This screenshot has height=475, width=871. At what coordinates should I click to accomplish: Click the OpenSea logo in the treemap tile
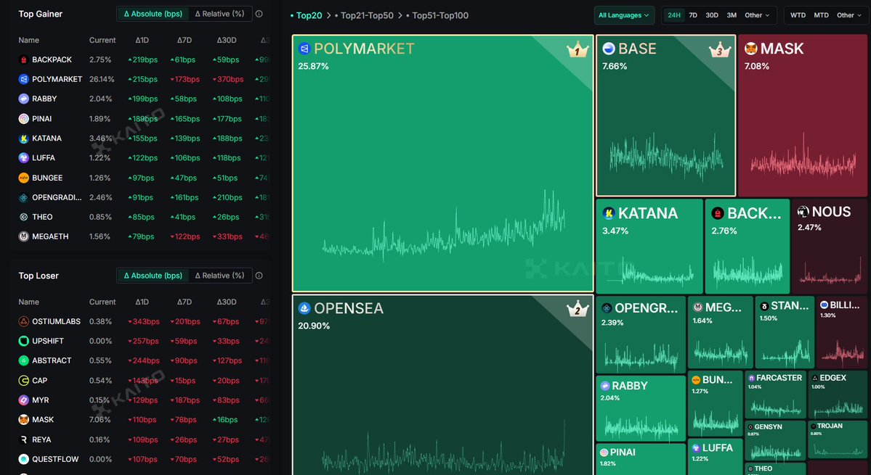point(304,308)
